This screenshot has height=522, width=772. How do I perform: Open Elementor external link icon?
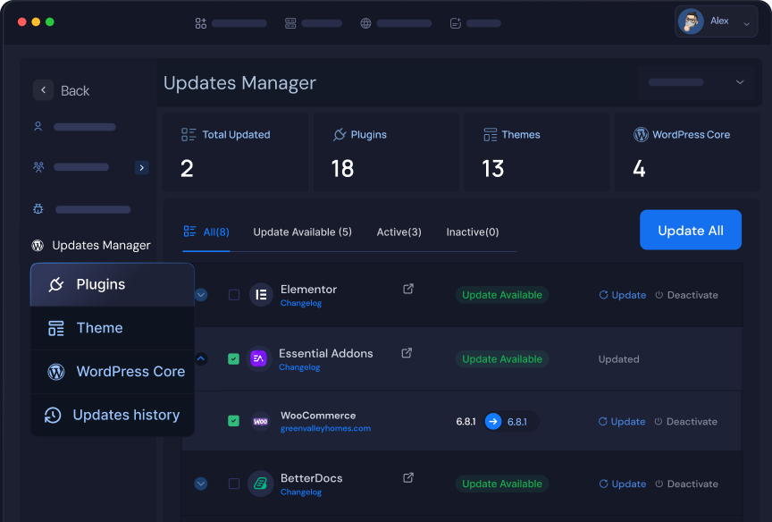tap(408, 289)
